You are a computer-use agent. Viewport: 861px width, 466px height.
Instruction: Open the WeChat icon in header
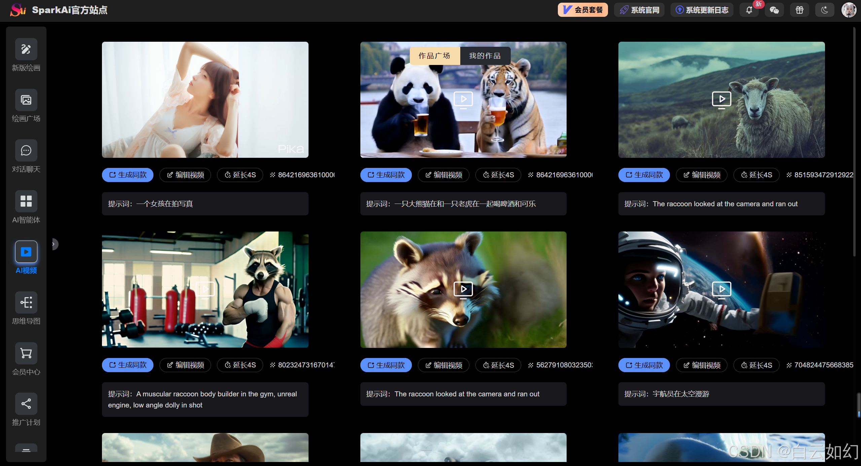(x=774, y=10)
